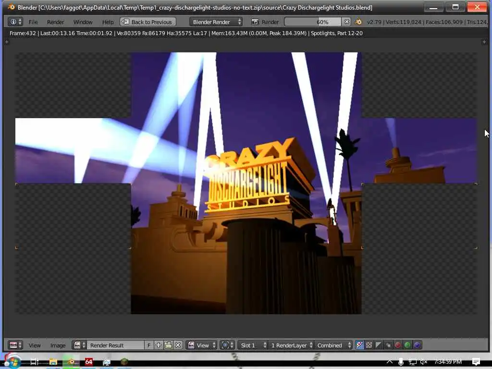The image size is (492, 369).
Task: Open the View menu in image editor
Action: [35, 345]
